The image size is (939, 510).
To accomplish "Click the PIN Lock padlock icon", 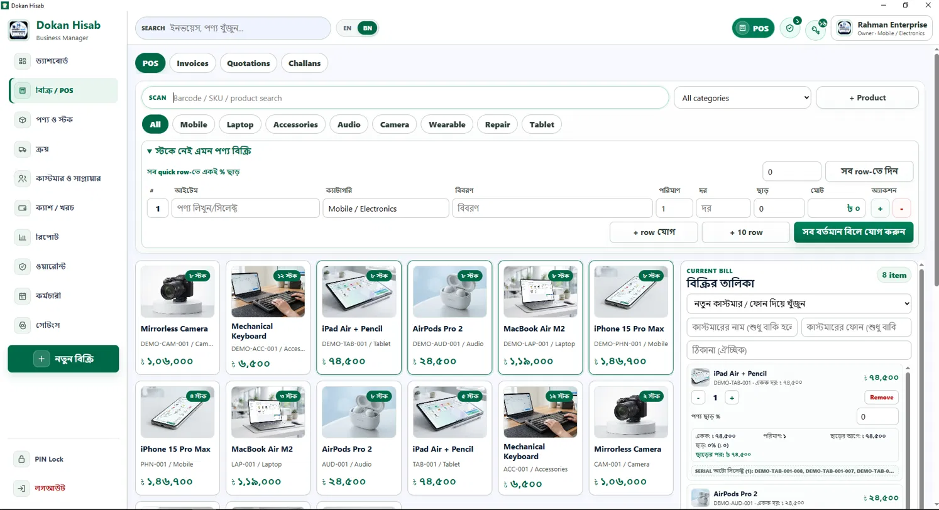I will point(21,458).
